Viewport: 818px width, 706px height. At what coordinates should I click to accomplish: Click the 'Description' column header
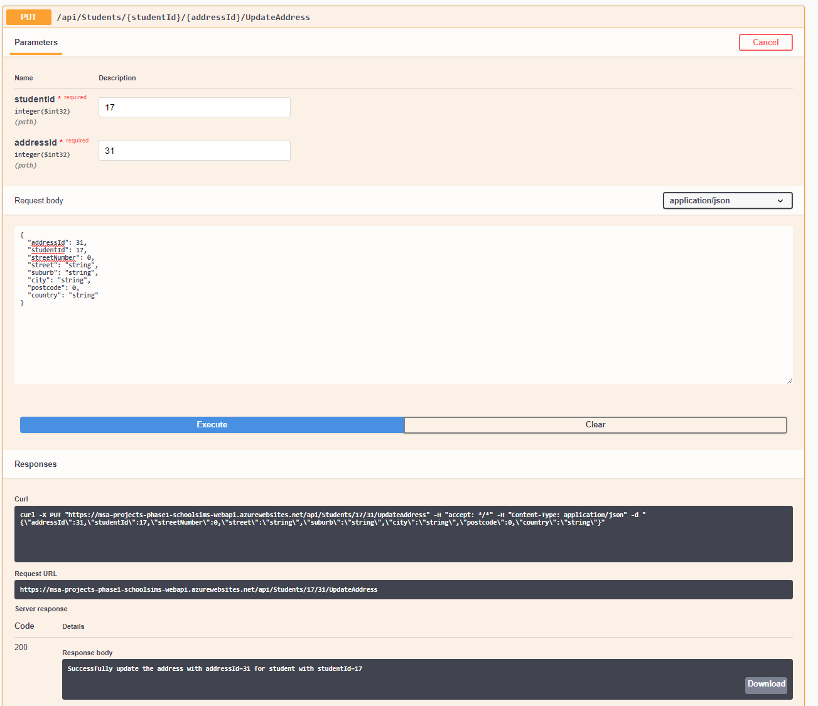click(117, 78)
